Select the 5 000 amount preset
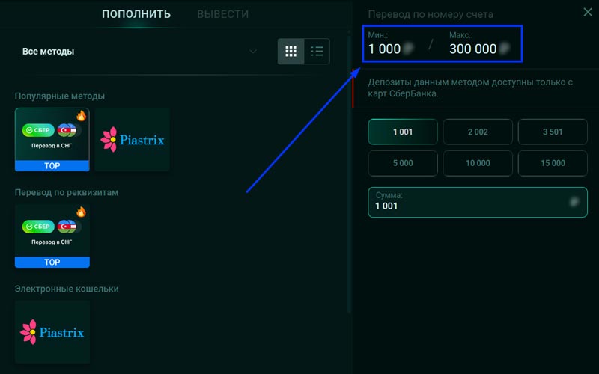Screen dimensions: 599x374 (403, 163)
